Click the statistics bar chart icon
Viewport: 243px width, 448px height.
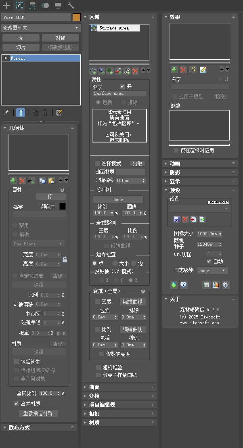pos(216,285)
